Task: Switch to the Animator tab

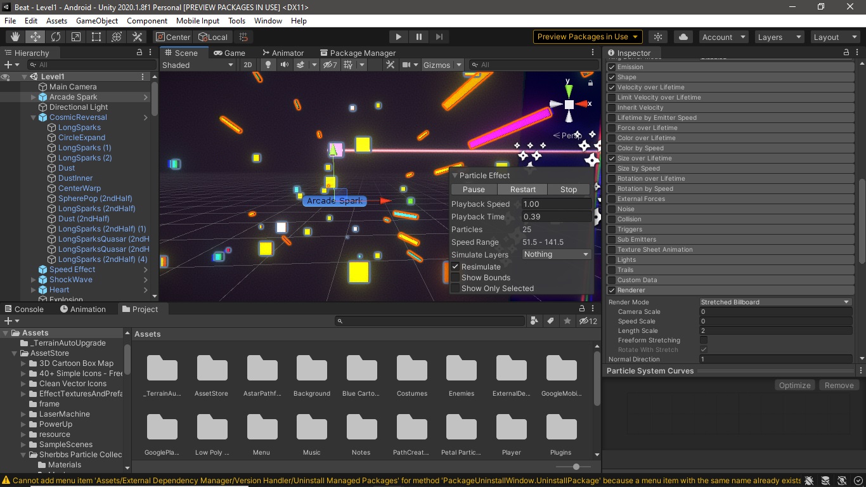Action: tap(282, 53)
